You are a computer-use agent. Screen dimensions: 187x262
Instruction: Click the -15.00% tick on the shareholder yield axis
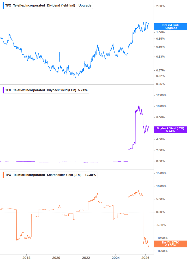[x=162, y=251]
